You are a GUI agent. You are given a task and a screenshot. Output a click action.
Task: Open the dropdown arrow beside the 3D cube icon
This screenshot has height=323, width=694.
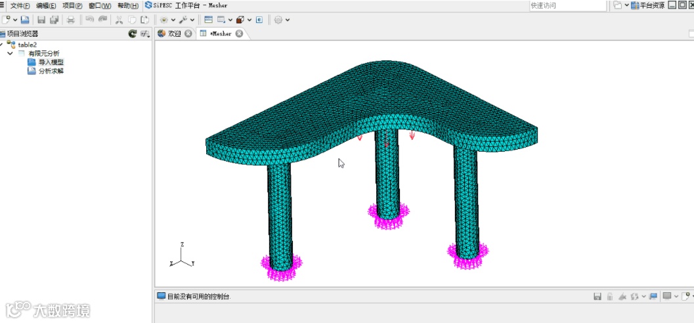pyautogui.click(x=249, y=20)
